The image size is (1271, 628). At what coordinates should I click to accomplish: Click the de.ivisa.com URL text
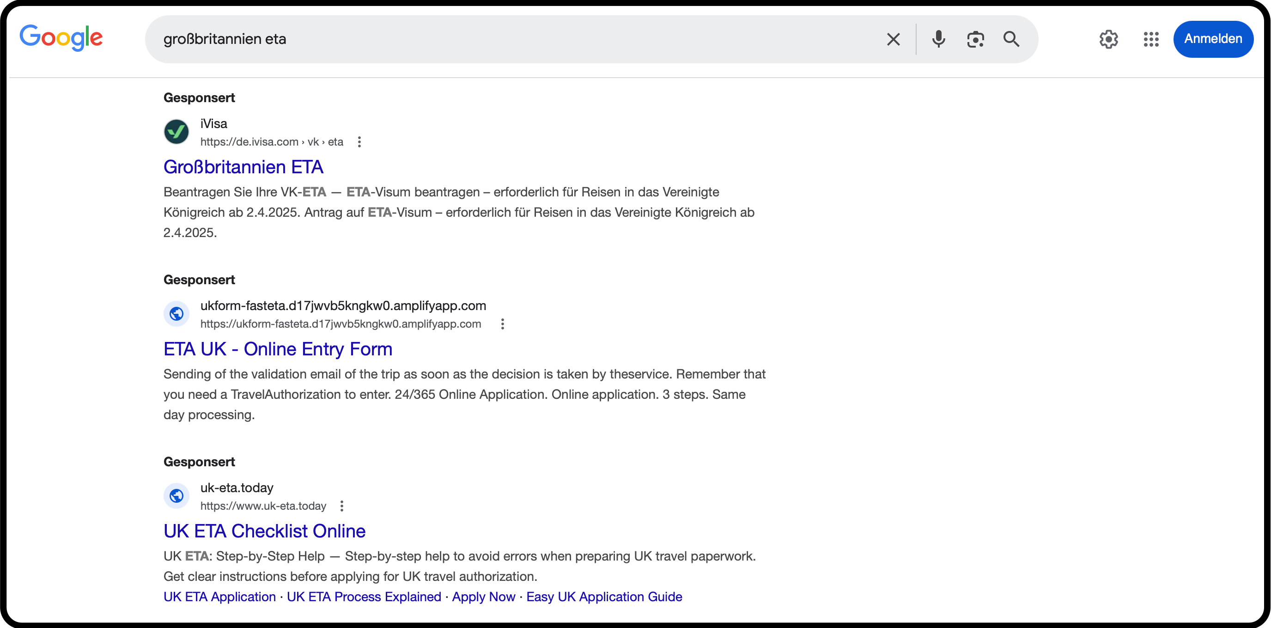coord(271,142)
